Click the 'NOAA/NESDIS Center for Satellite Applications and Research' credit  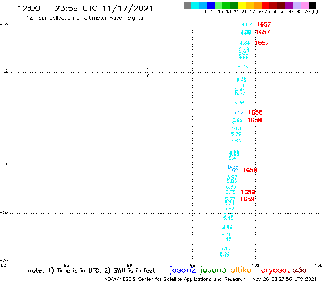point(175,279)
